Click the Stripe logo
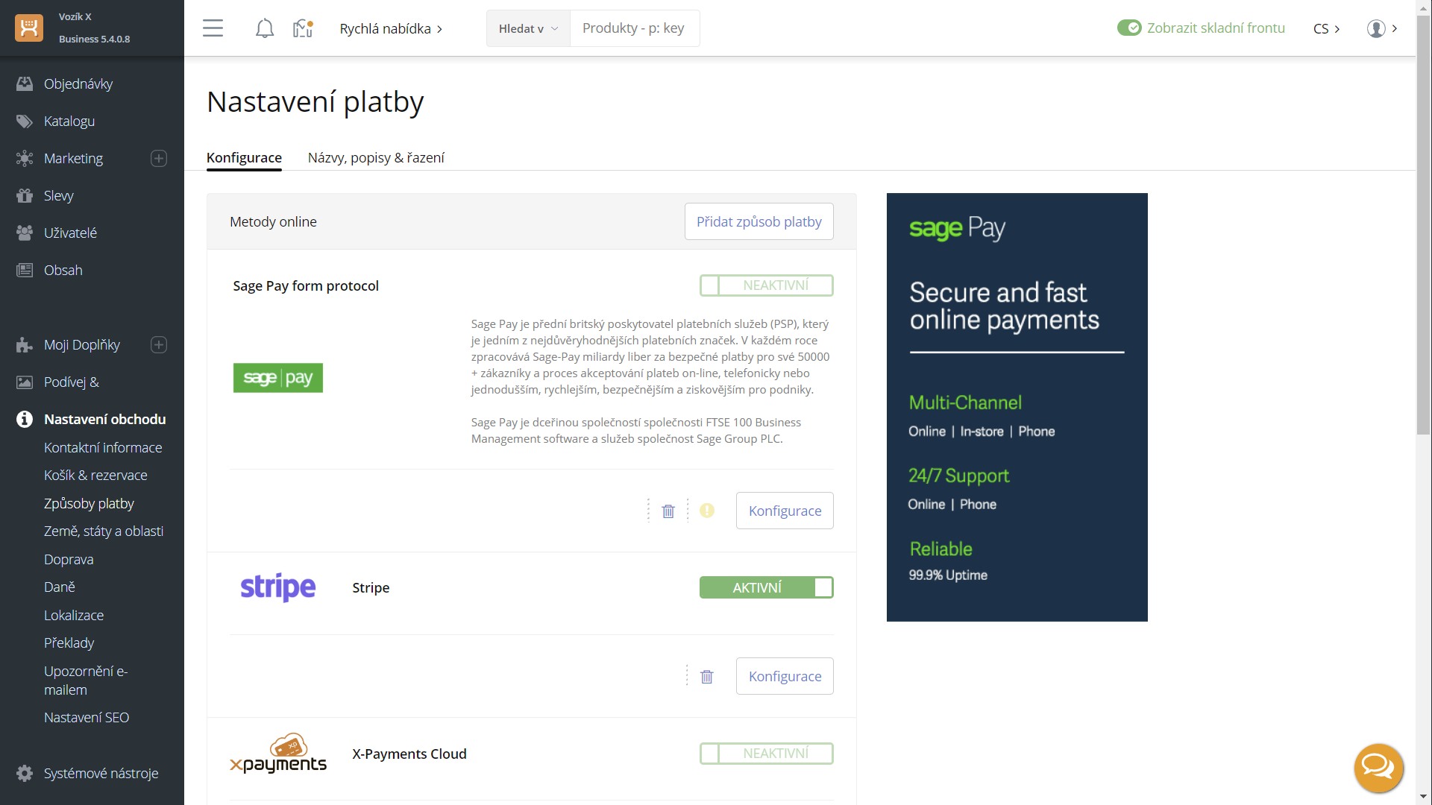Viewport: 1432px width, 805px height. pyautogui.click(x=278, y=587)
